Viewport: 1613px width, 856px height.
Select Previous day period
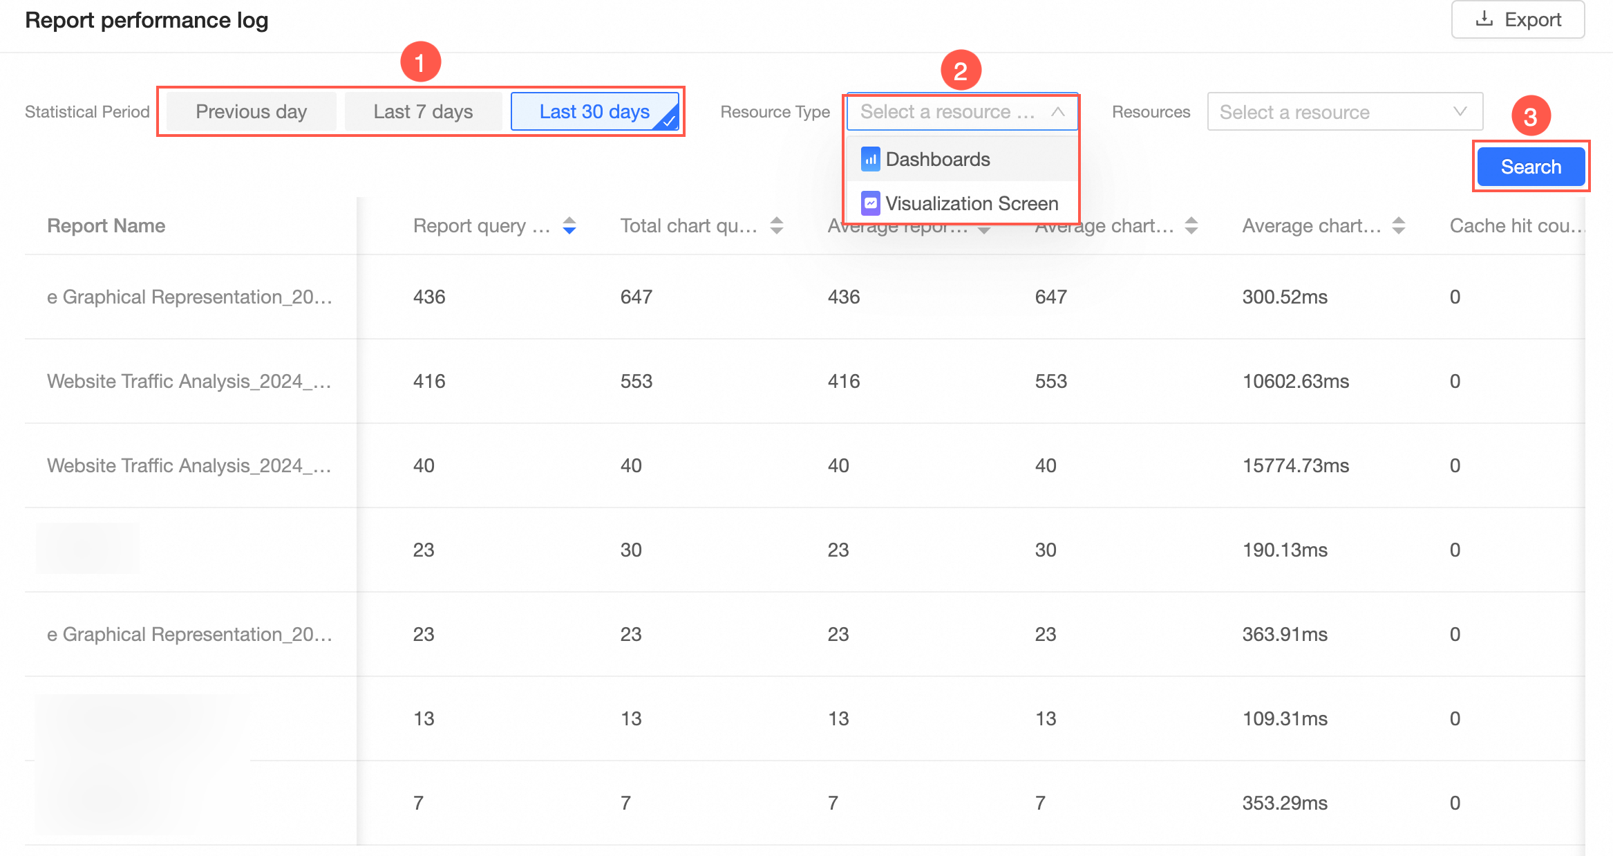[x=251, y=111]
